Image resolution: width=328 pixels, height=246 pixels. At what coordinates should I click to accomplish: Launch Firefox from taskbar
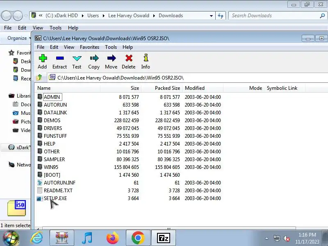coord(112,238)
